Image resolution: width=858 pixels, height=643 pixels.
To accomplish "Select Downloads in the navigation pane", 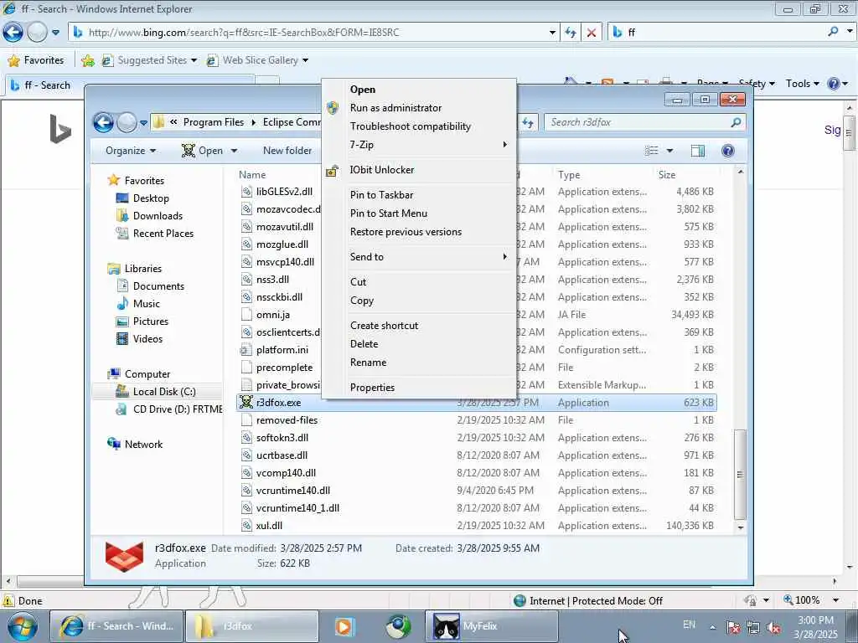I will click(x=158, y=216).
